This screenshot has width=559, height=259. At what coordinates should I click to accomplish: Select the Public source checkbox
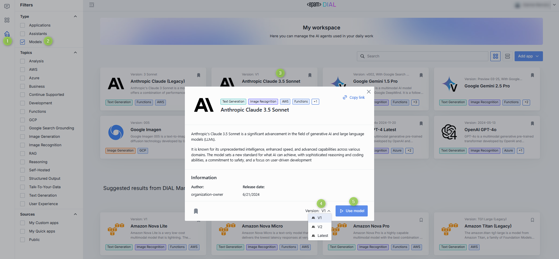[22, 240]
